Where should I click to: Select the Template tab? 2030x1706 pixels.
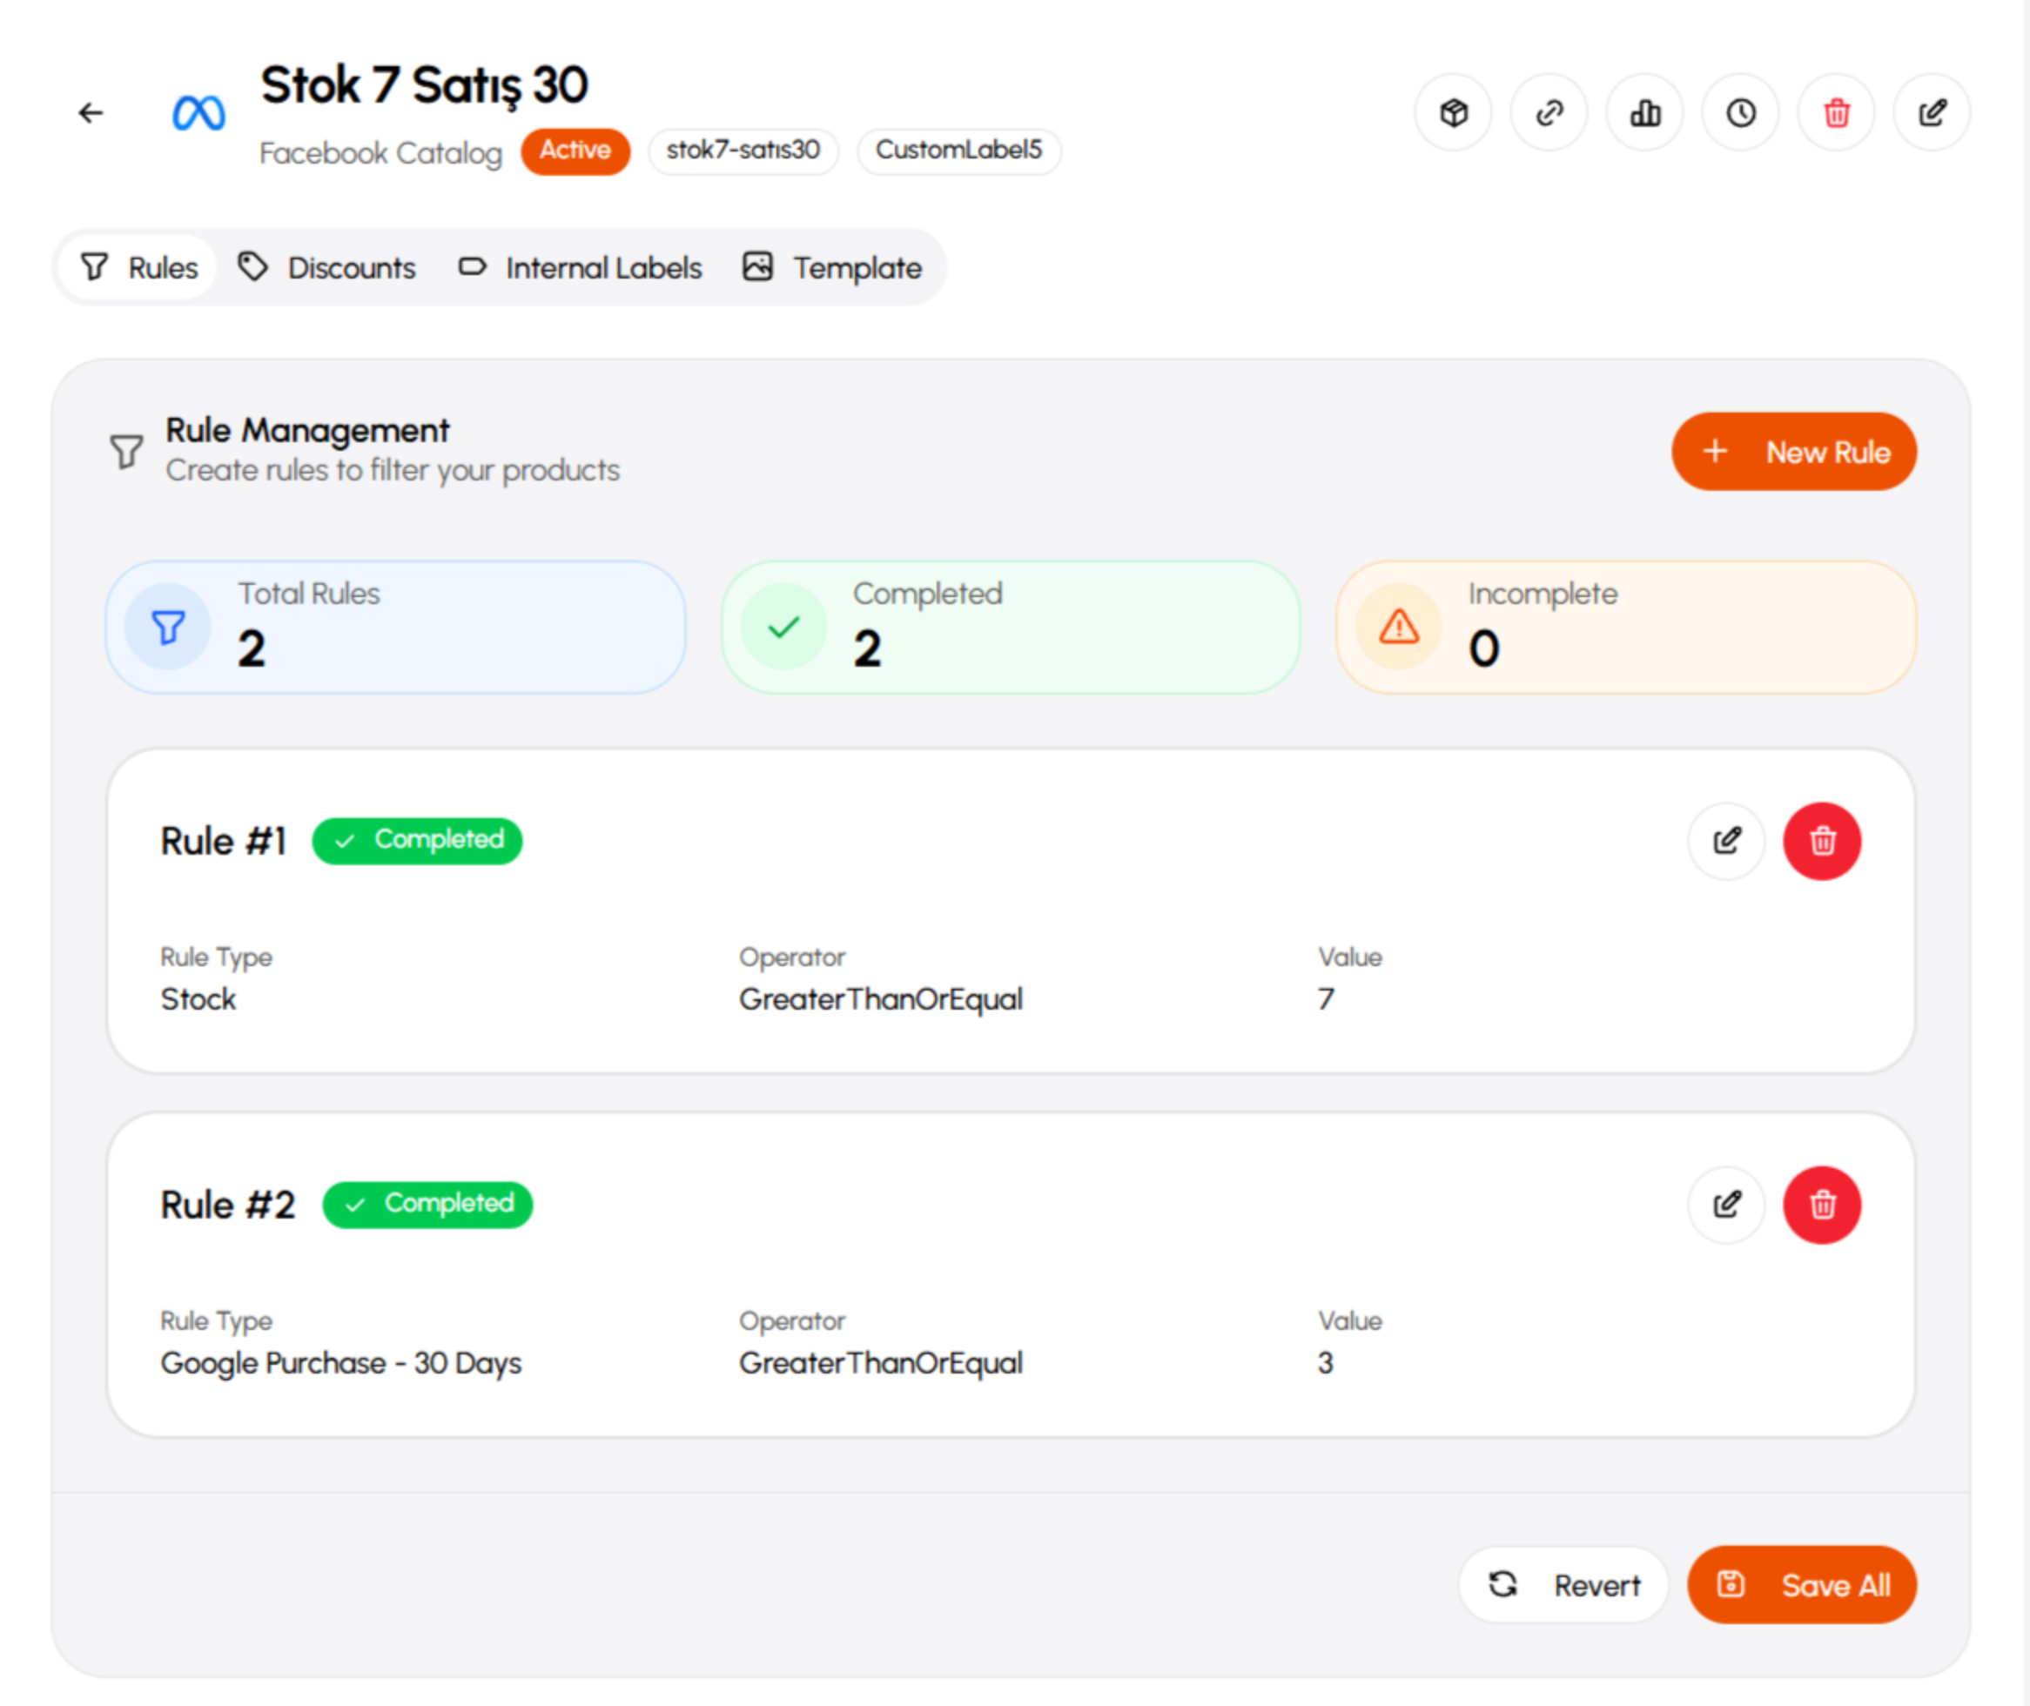pyautogui.click(x=833, y=268)
